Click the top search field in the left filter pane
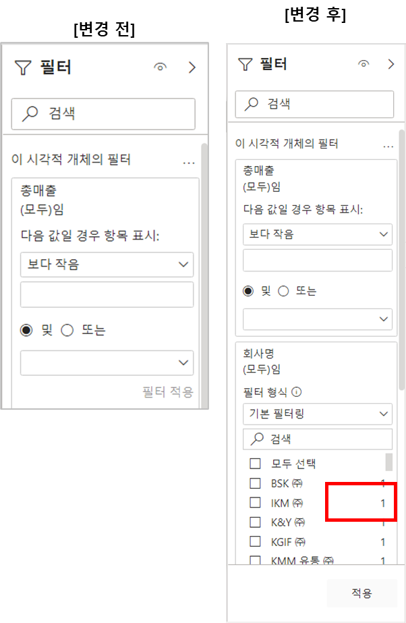The height and width of the screenshot is (623, 406). (x=103, y=114)
